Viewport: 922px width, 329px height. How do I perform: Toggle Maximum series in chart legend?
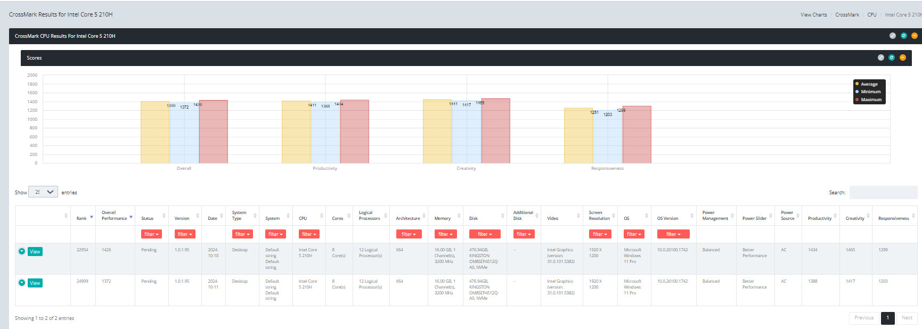click(x=868, y=100)
